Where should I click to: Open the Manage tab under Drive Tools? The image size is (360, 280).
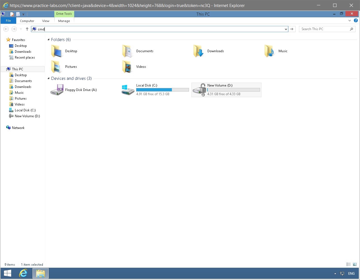point(64,21)
